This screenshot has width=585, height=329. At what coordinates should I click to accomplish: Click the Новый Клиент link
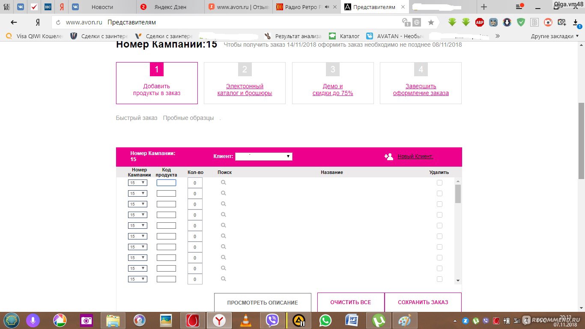(x=415, y=156)
